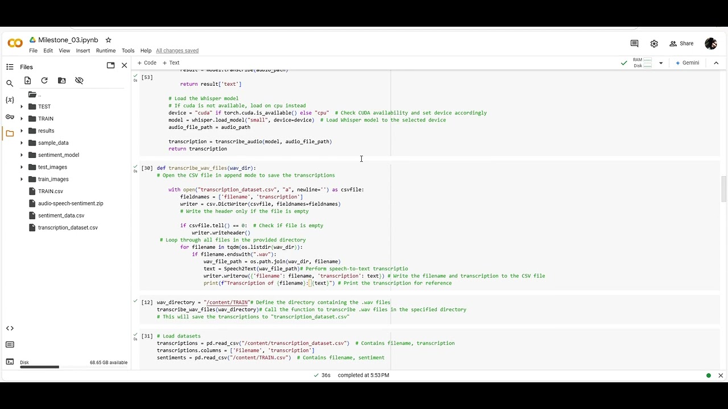This screenshot has width=728, height=409.
Task: Open the Tools menu
Action: [x=128, y=51]
